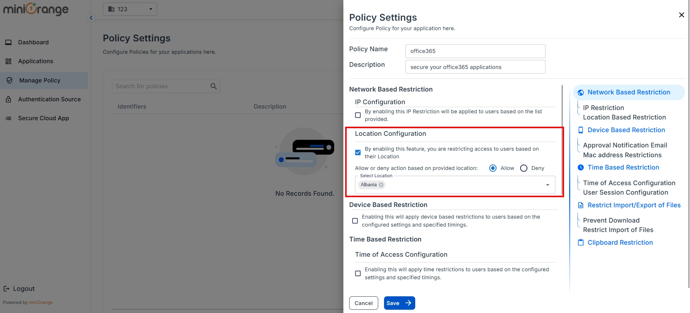
Task: Remove Albania chip using its x icon
Action: click(x=381, y=185)
